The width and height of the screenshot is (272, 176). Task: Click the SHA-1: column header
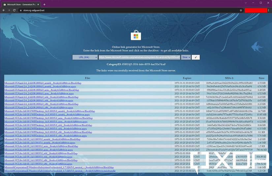click(229, 78)
